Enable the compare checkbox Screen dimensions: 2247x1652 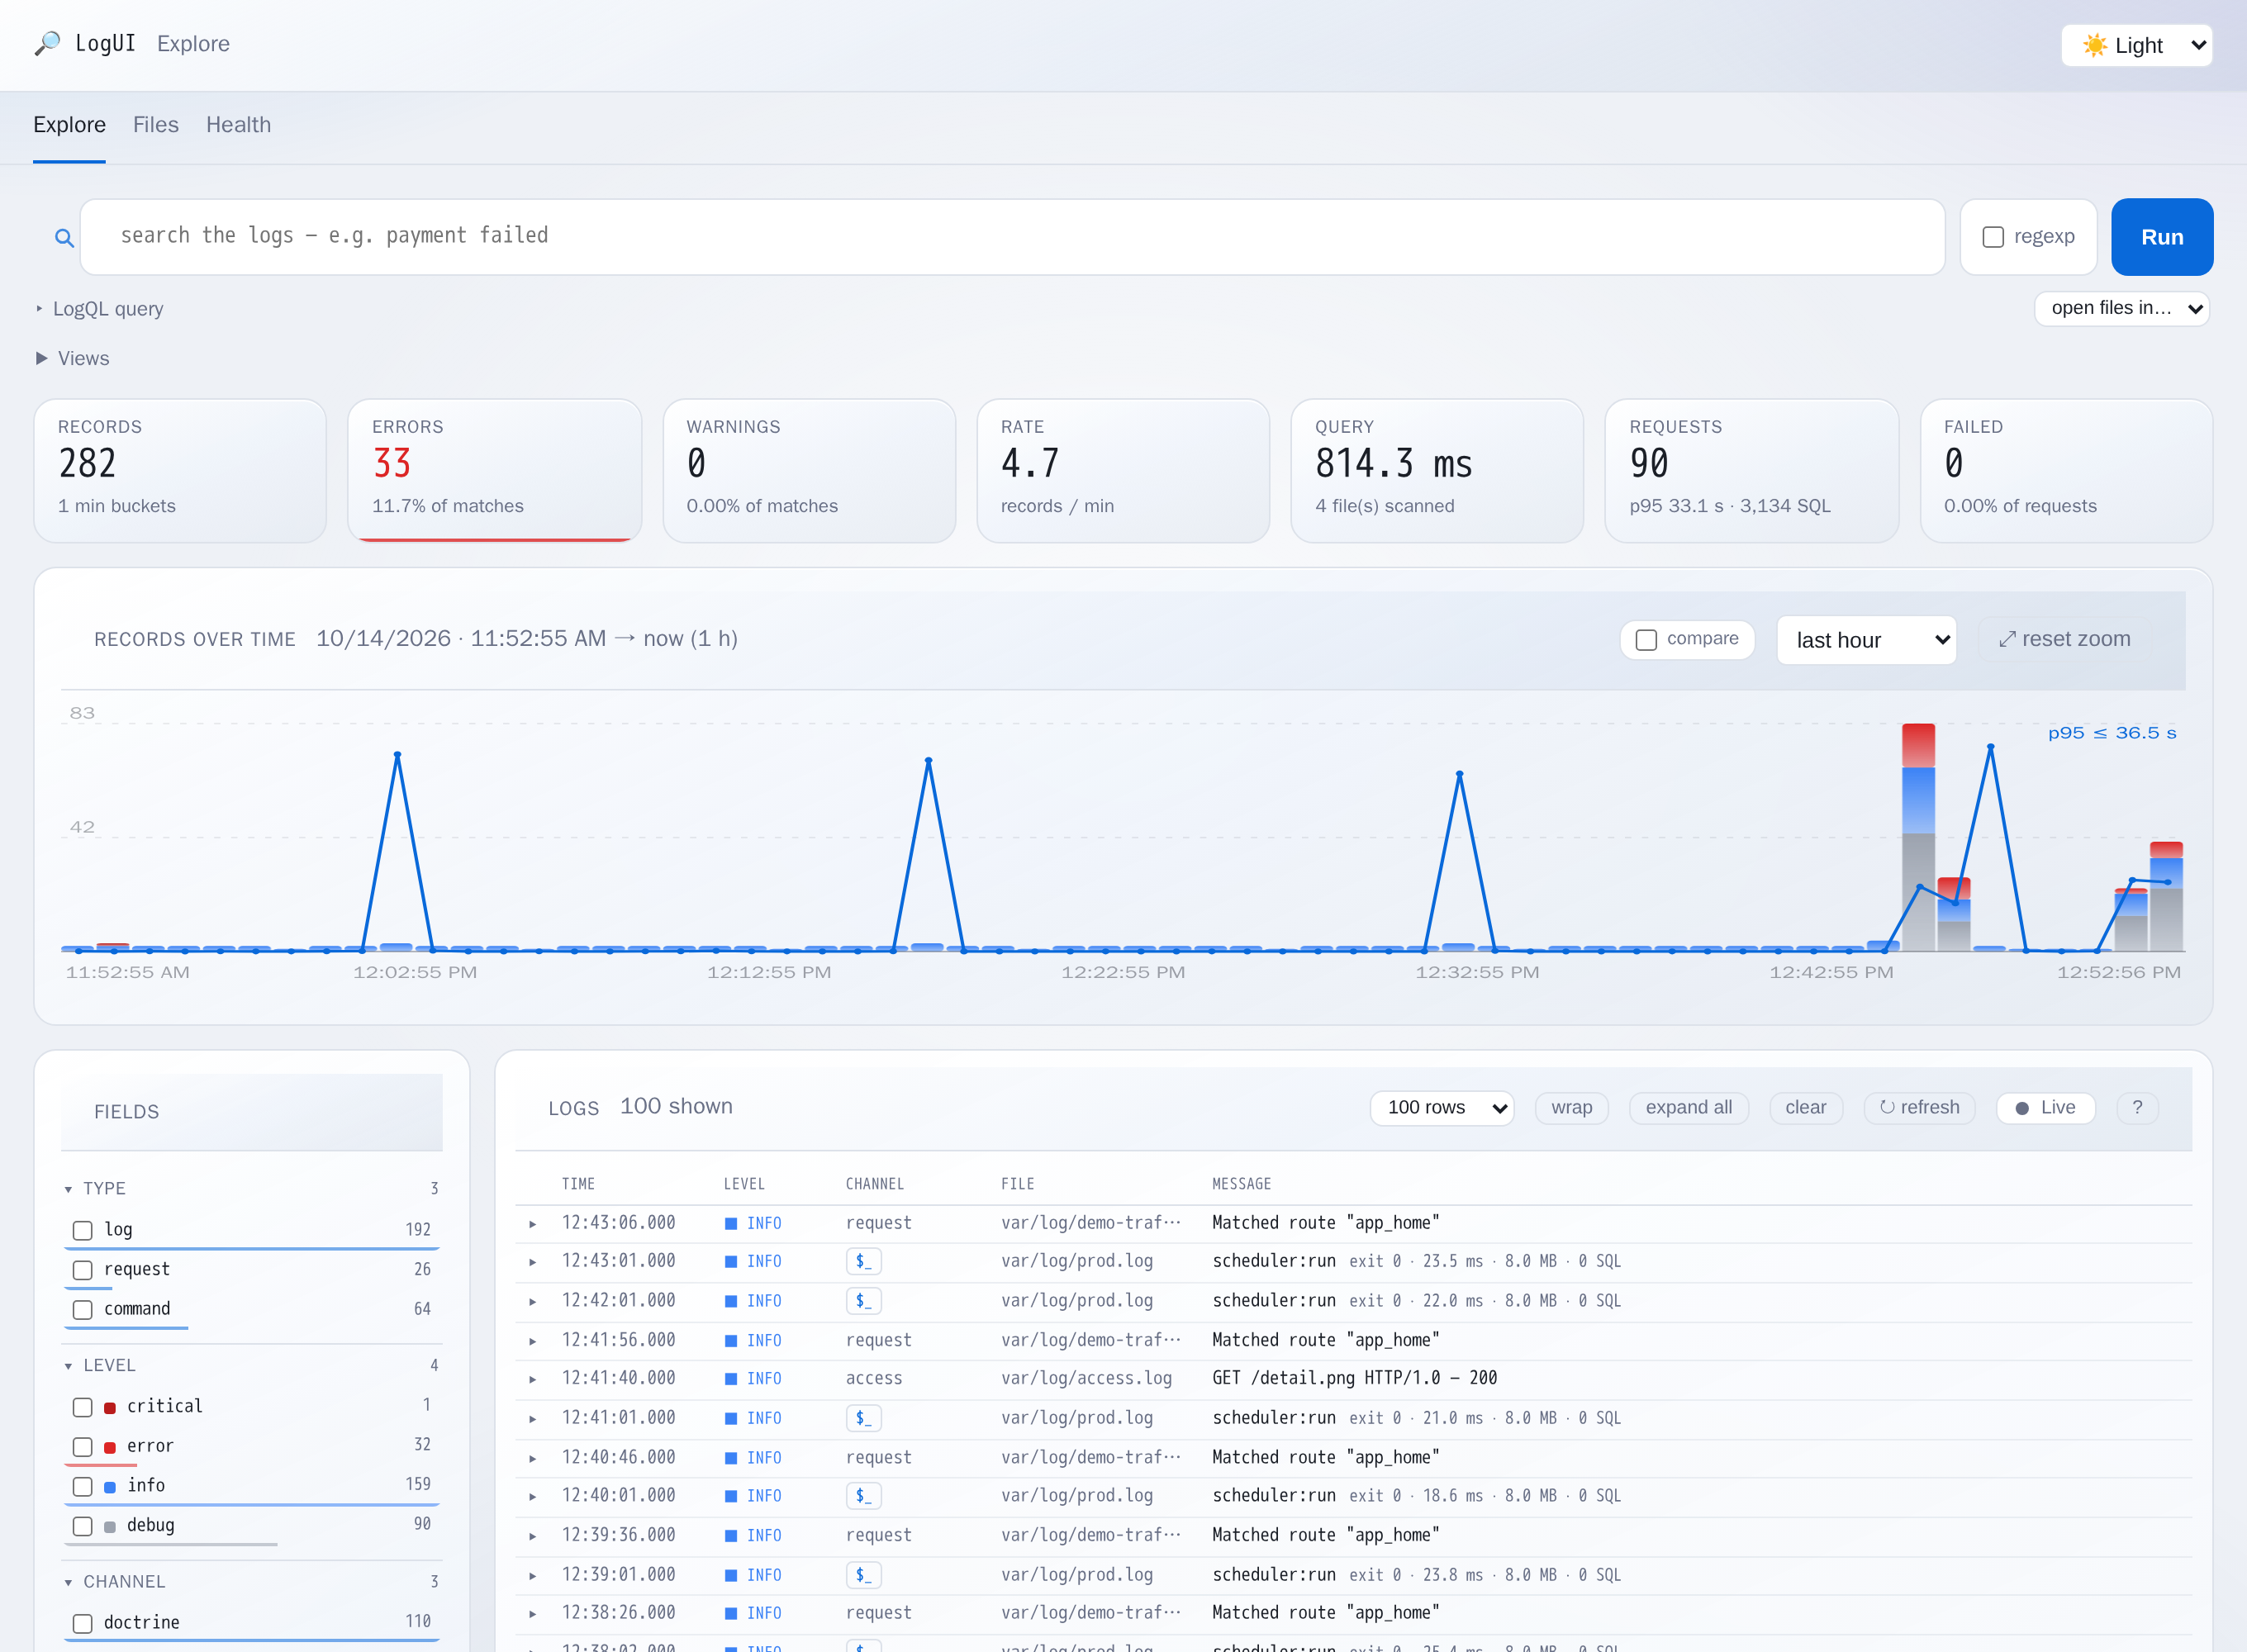coord(1646,640)
